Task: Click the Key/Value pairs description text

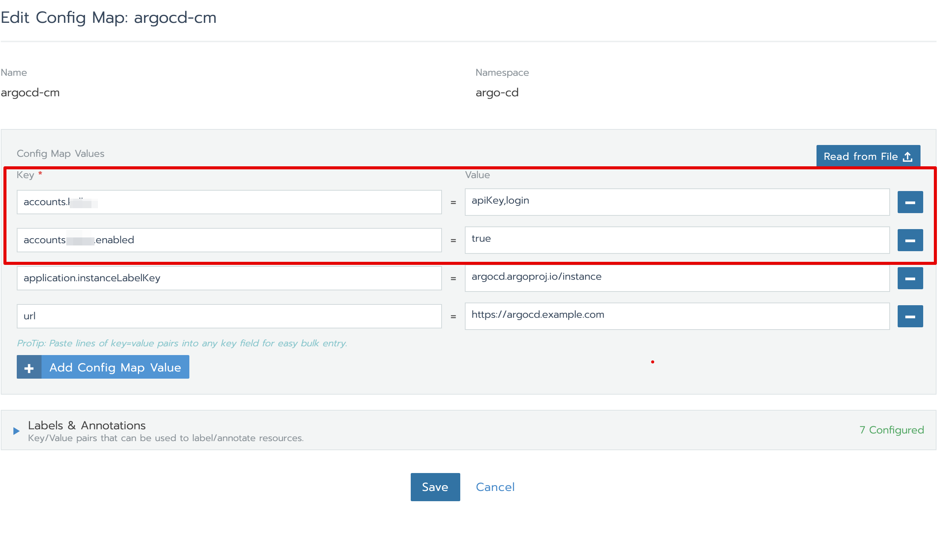Action: [x=166, y=438]
